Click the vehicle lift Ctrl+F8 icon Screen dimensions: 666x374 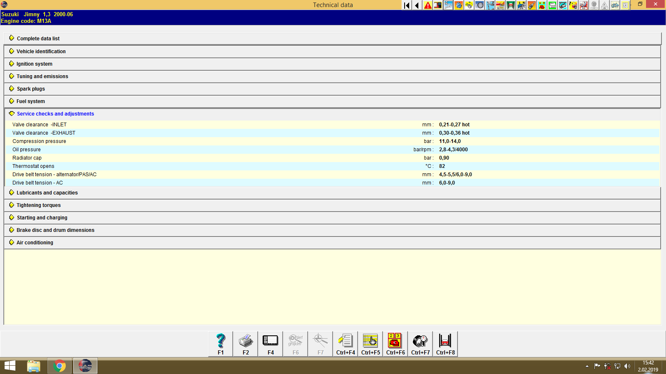[445, 343]
